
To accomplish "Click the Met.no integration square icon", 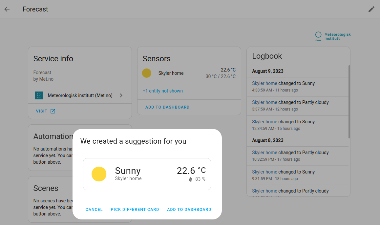I will (x=39, y=95).
